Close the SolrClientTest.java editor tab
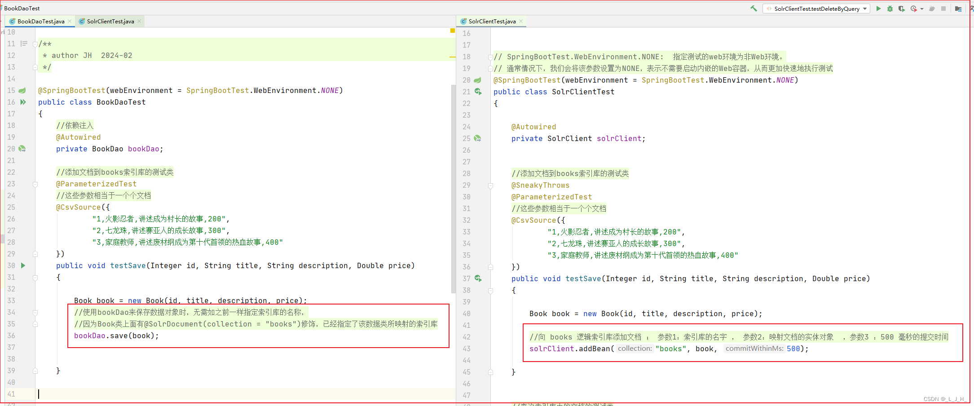The height and width of the screenshot is (406, 974). click(139, 21)
